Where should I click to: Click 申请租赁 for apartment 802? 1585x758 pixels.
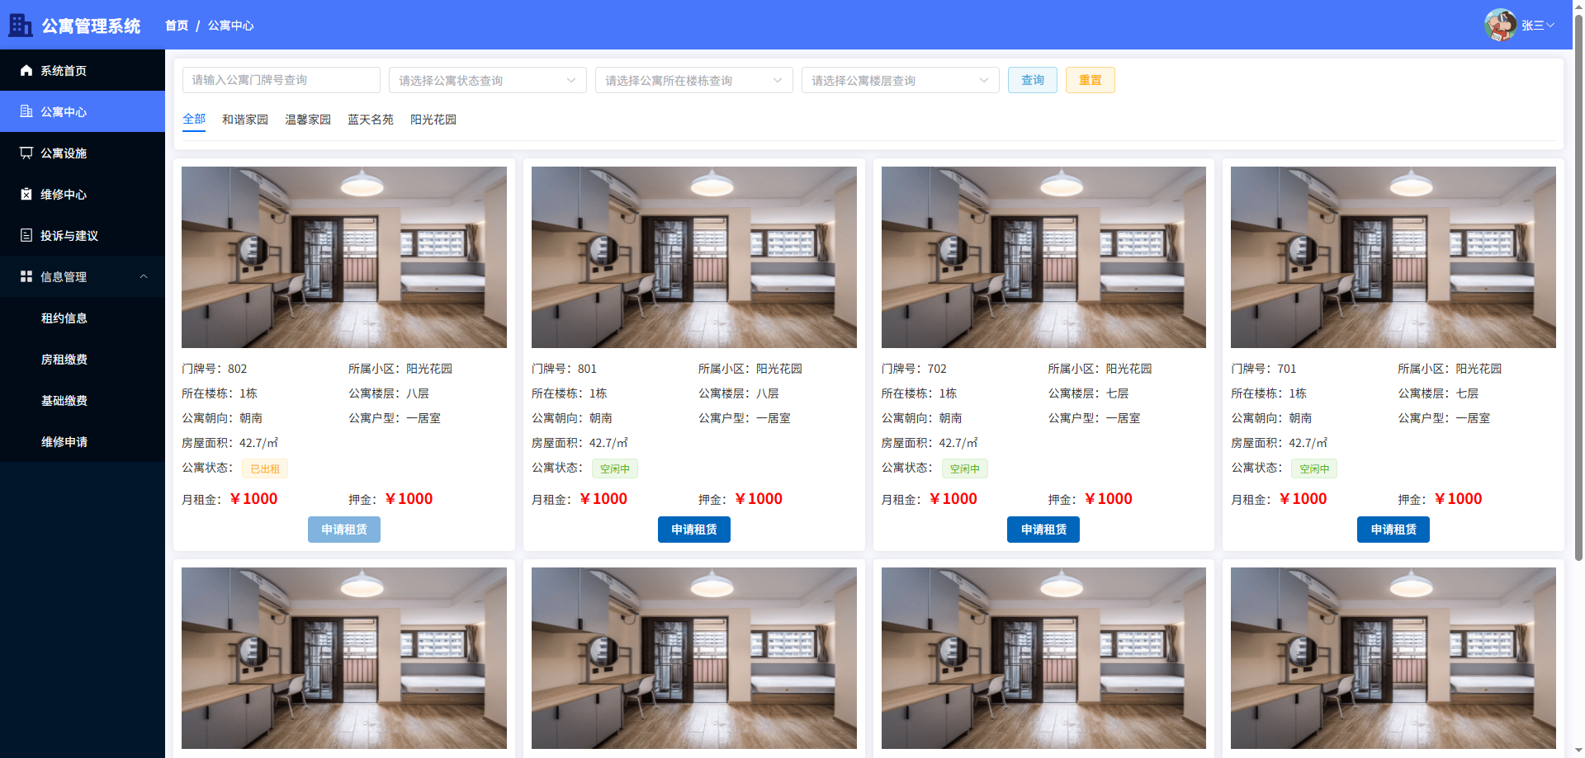(344, 530)
